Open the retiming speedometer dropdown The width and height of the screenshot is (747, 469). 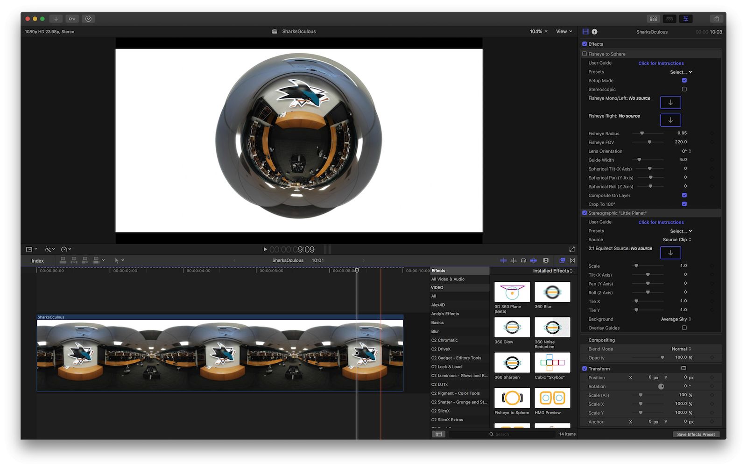pos(66,249)
